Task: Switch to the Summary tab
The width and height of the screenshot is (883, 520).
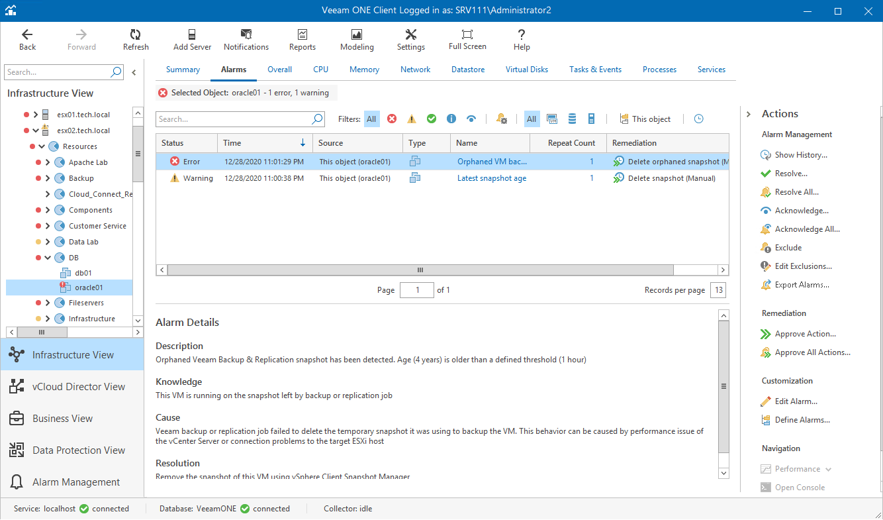Action: pos(183,70)
